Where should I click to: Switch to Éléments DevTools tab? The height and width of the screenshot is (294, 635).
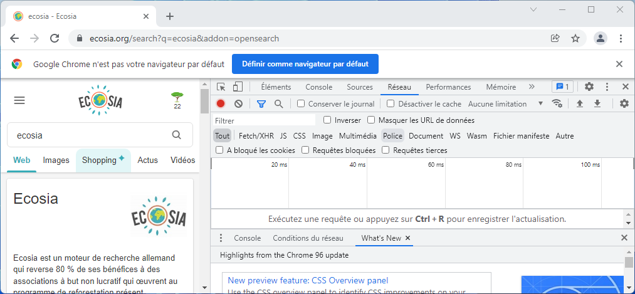(276, 87)
